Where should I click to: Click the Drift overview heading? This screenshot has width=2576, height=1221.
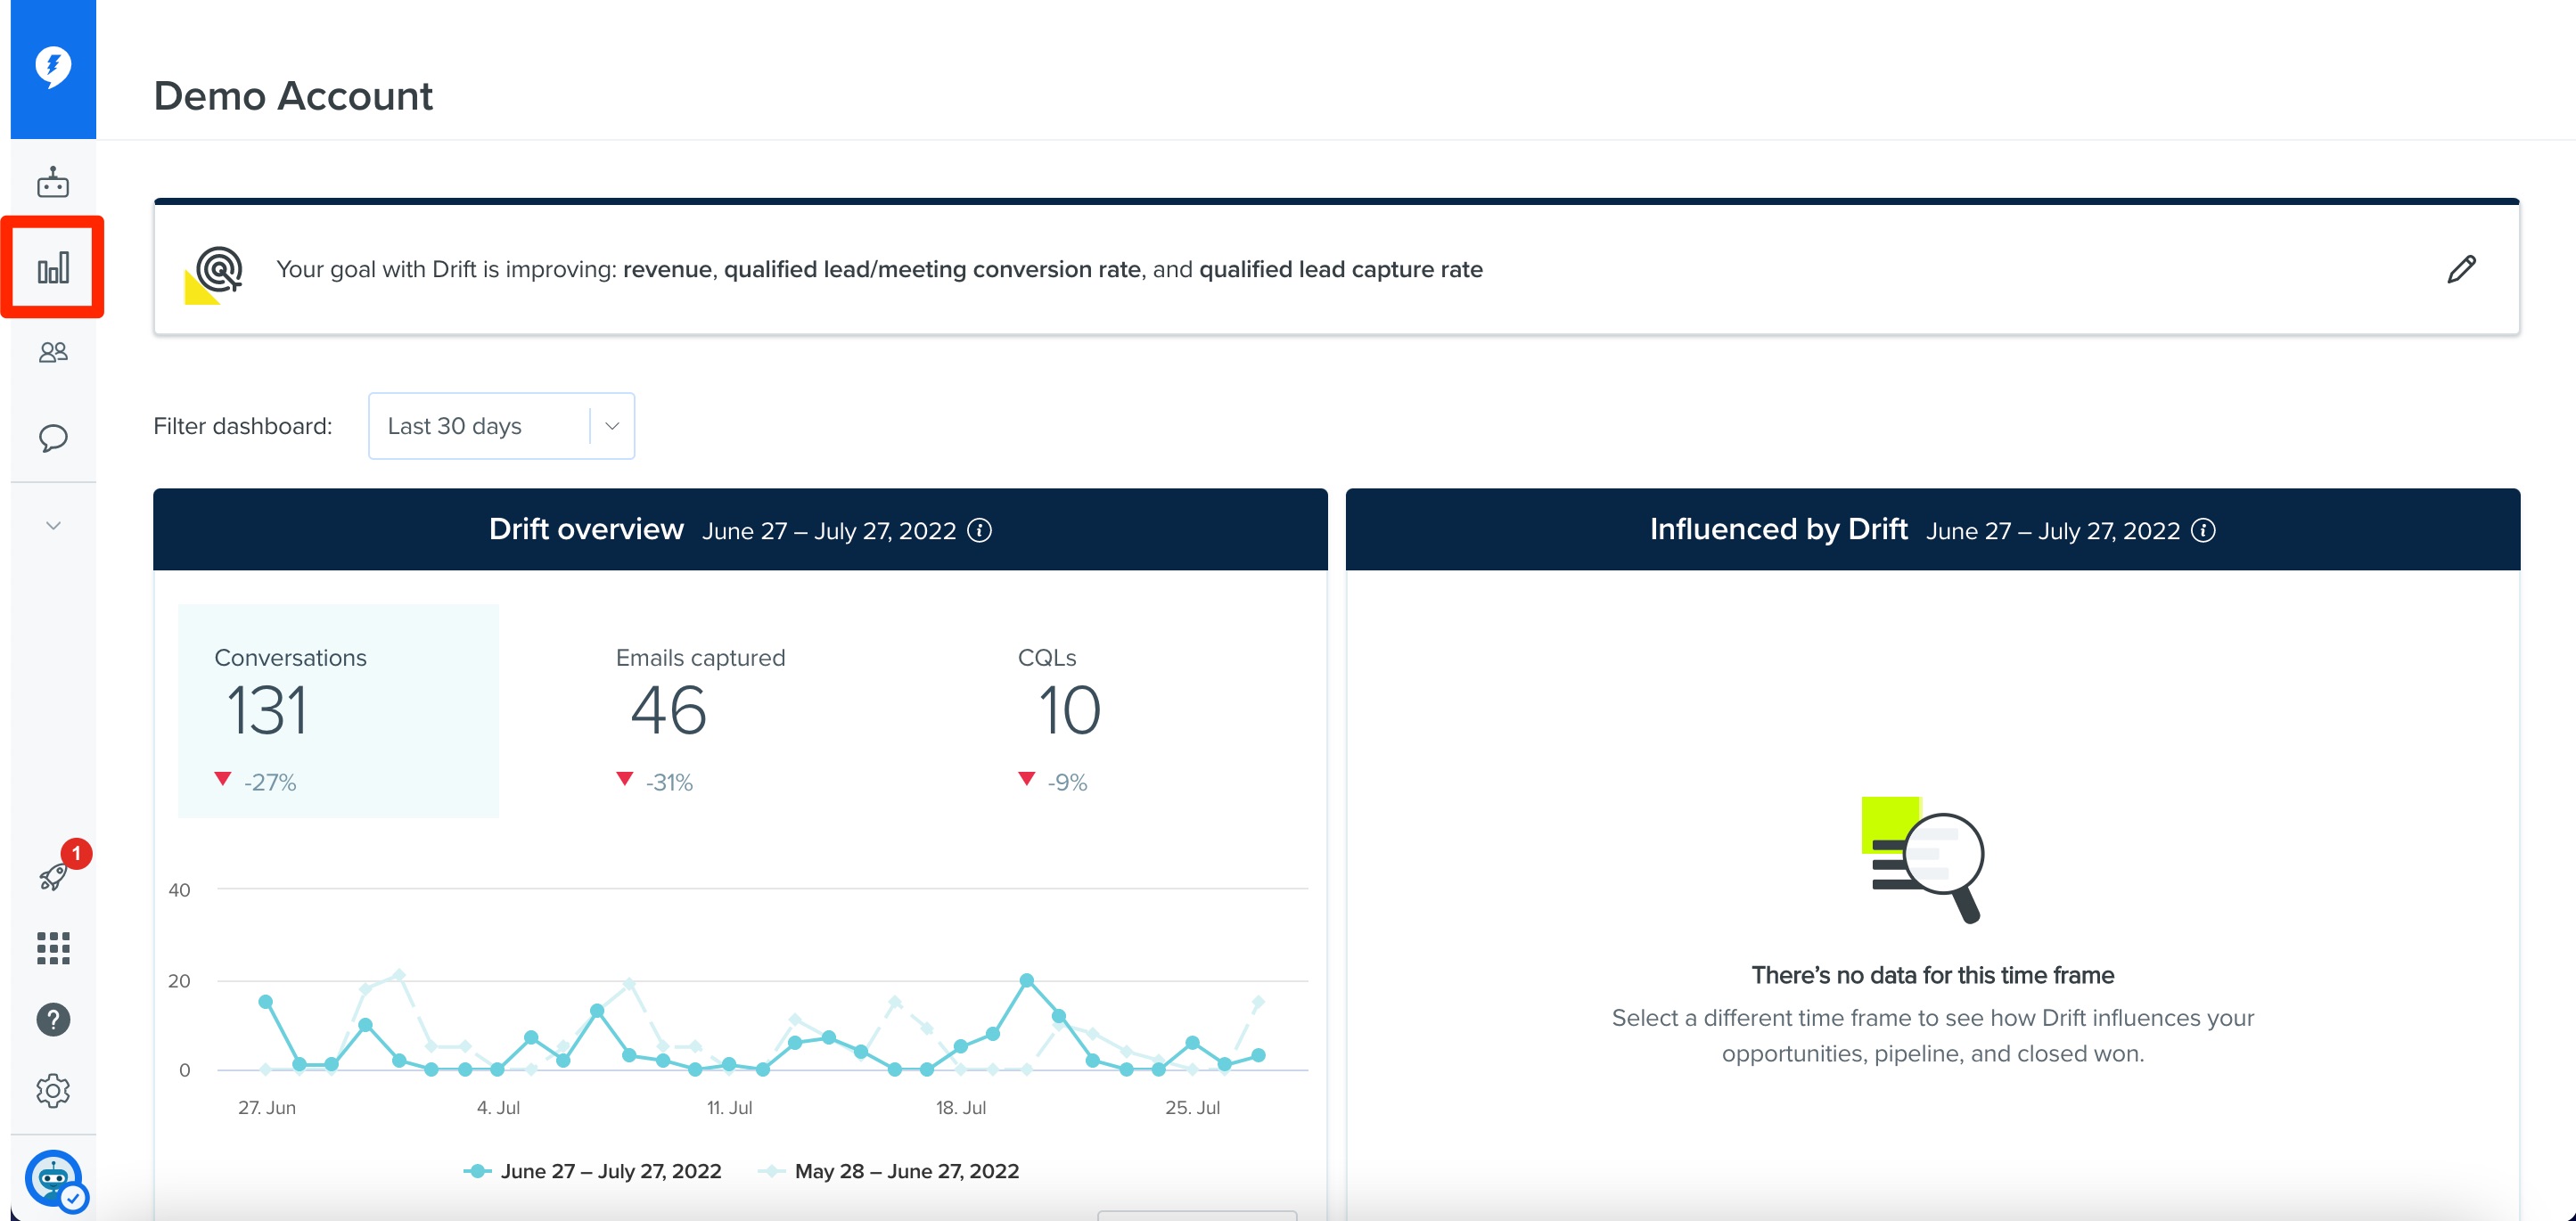[x=586, y=529]
